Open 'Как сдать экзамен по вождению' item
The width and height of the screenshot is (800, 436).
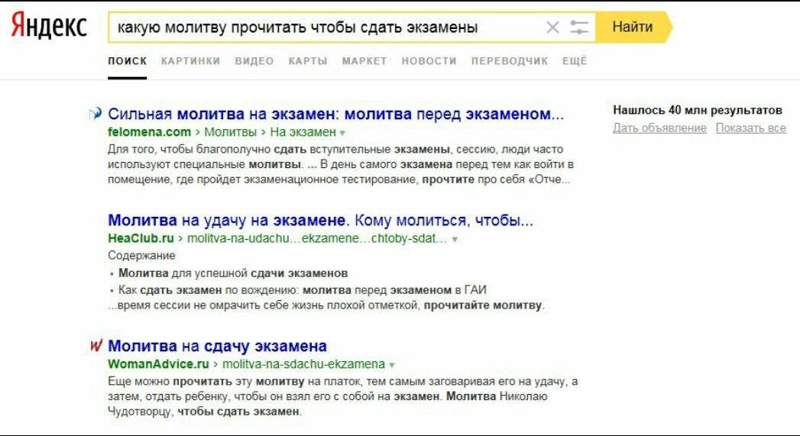pyautogui.click(x=302, y=290)
